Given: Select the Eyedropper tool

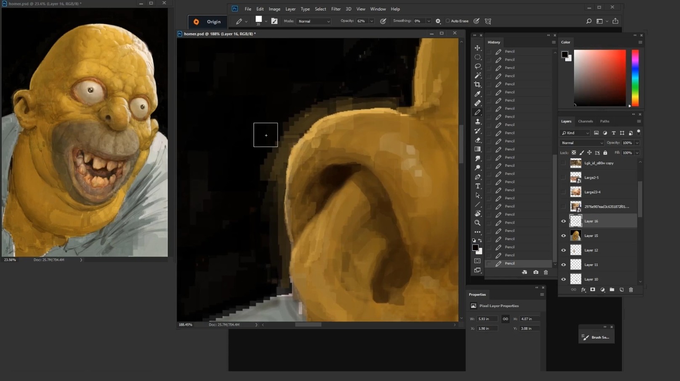Looking at the screenshot, I should tap(477, 94).
